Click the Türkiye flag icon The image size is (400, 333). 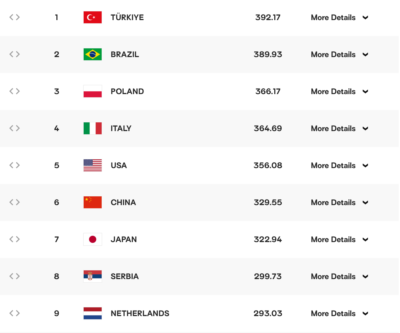pos(92,17)
